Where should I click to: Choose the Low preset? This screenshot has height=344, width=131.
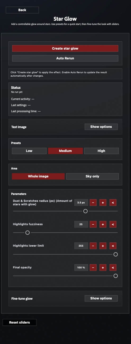click(29, 151)
